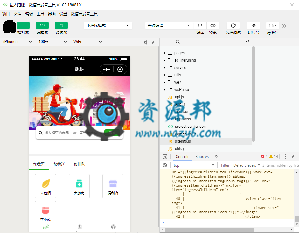Open the iPhone 5 device dropdown

click(x=17, y=42)
